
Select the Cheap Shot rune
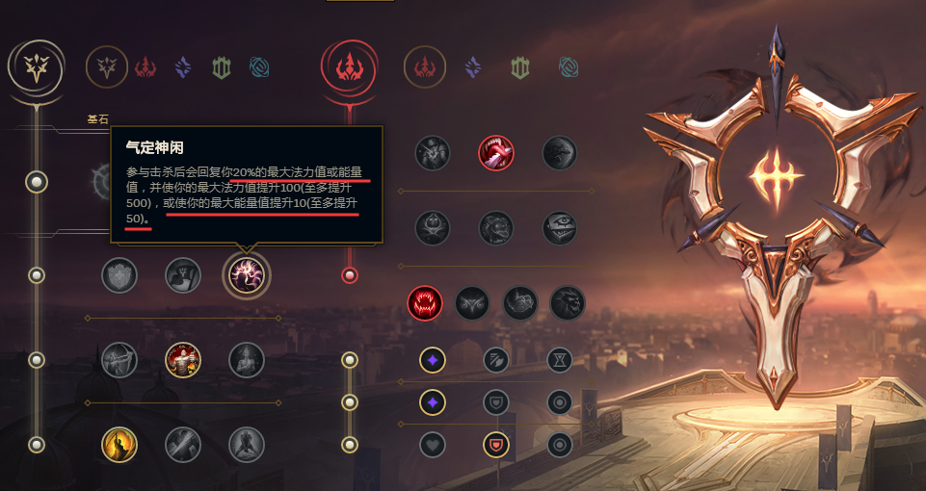tap(433, 153)
